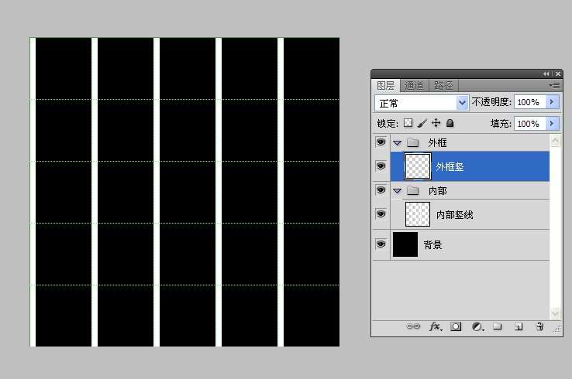Click the delete layer trash icon
The height and width of the screenshot is (379, 572).
[539, 327]
